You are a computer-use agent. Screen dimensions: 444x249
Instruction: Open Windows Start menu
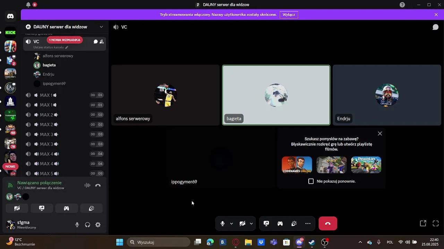[x=120, y=242]
